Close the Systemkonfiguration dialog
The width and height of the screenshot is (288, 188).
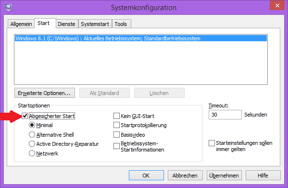[x=277, y=5]
